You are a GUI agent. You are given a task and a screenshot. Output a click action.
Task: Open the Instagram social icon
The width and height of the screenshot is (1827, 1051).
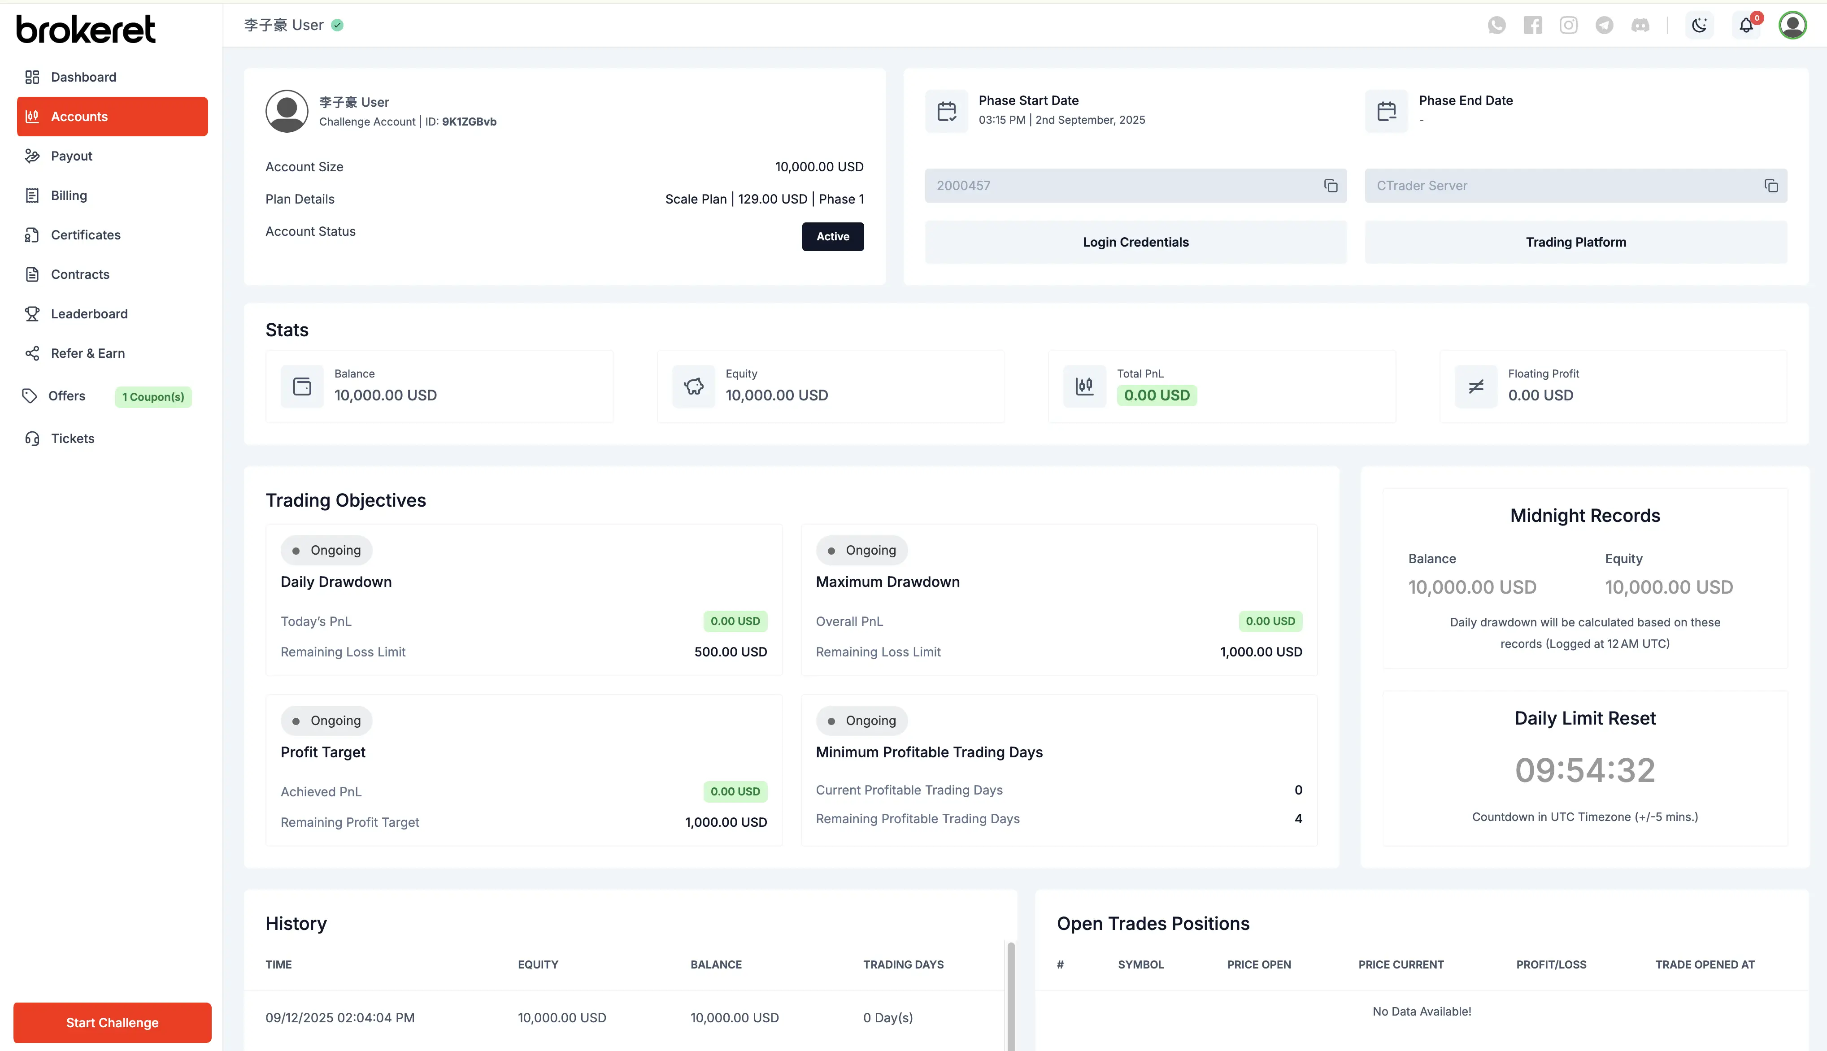[x=1569, y=25]
